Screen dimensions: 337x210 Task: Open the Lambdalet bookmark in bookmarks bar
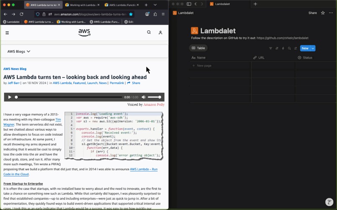point(11,22)
